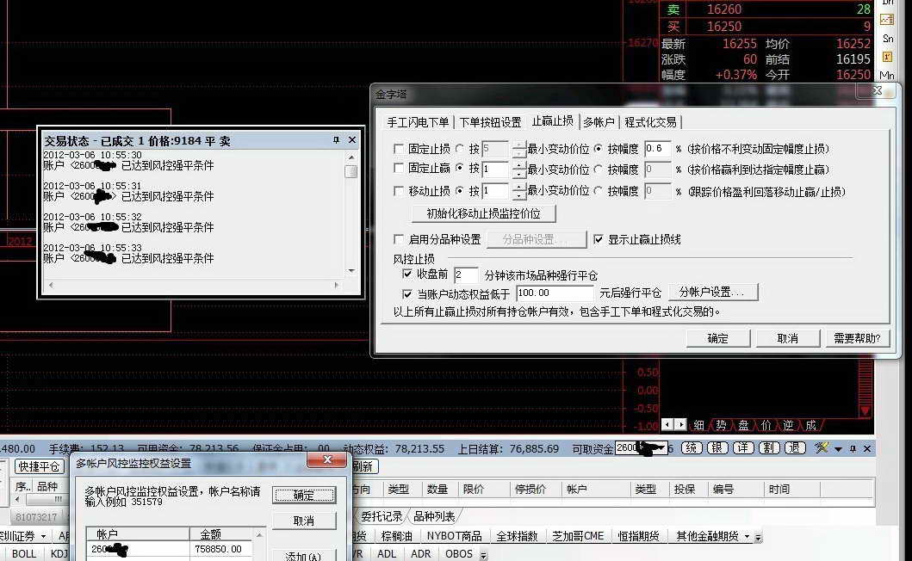912x561 pixels.
Task: Switch to the 下单按钮设置 tab
Action: 490,122
